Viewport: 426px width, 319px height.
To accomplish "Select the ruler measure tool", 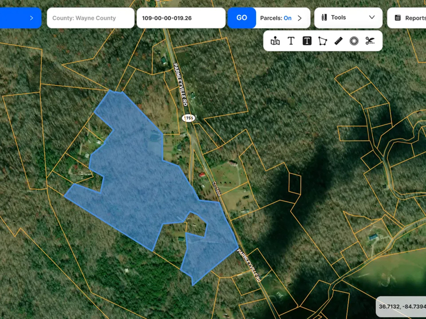I will coord(338,41).
